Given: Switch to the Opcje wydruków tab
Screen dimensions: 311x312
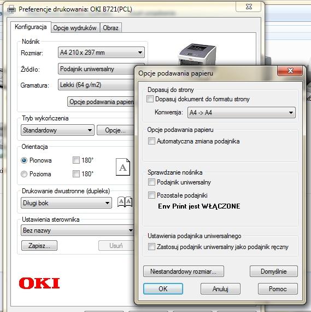Looking at the screenshot, I should (75, 28).
